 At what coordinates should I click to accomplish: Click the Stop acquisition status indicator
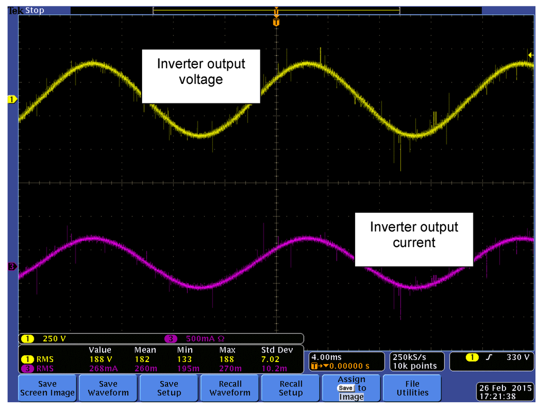click(34, 11)
